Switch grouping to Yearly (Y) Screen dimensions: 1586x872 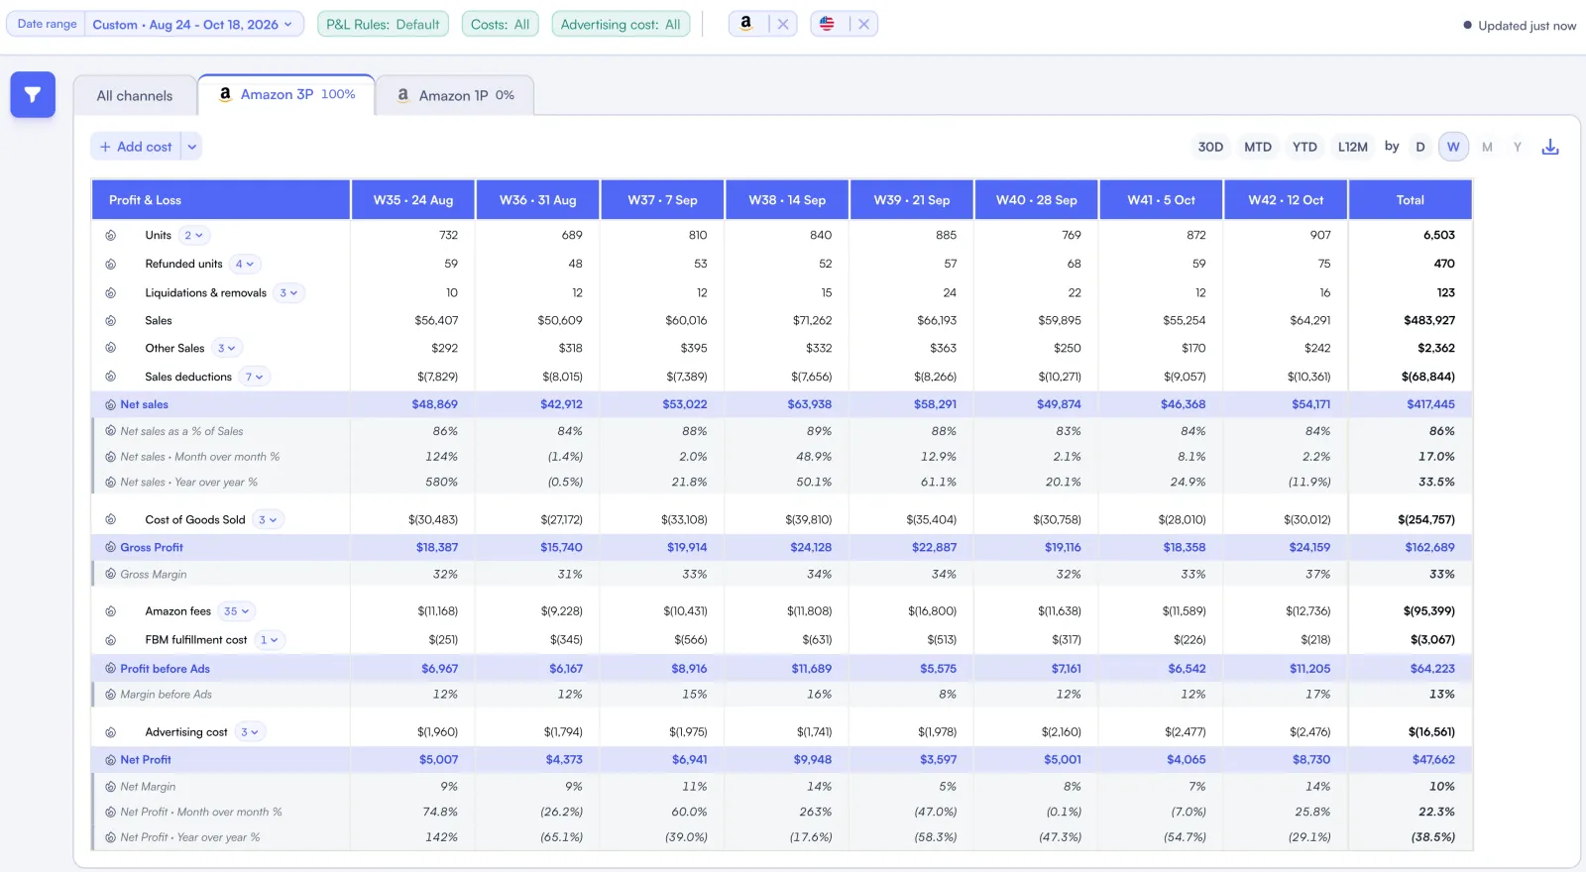click(x=1517, y=147)
